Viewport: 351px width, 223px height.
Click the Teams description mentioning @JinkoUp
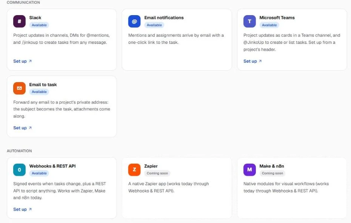[x=292, y=42]
